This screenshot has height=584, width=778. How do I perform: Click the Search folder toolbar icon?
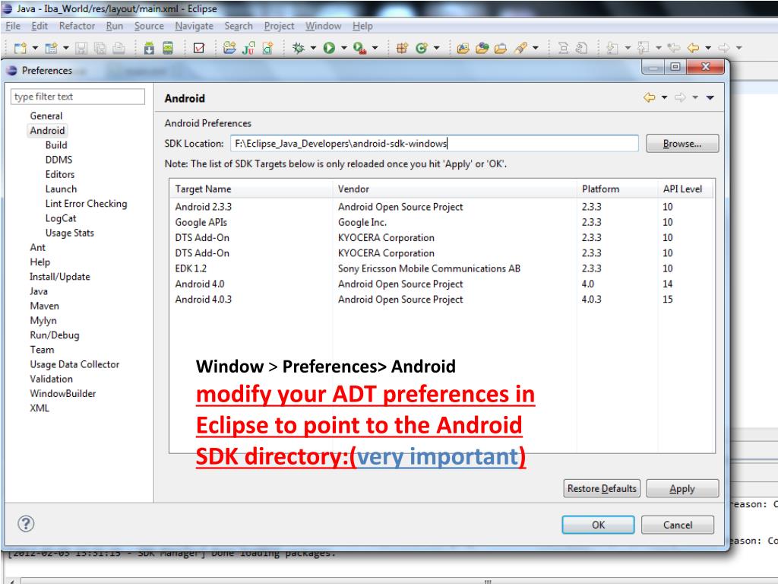pyautogui.click(x=501, y=48)
